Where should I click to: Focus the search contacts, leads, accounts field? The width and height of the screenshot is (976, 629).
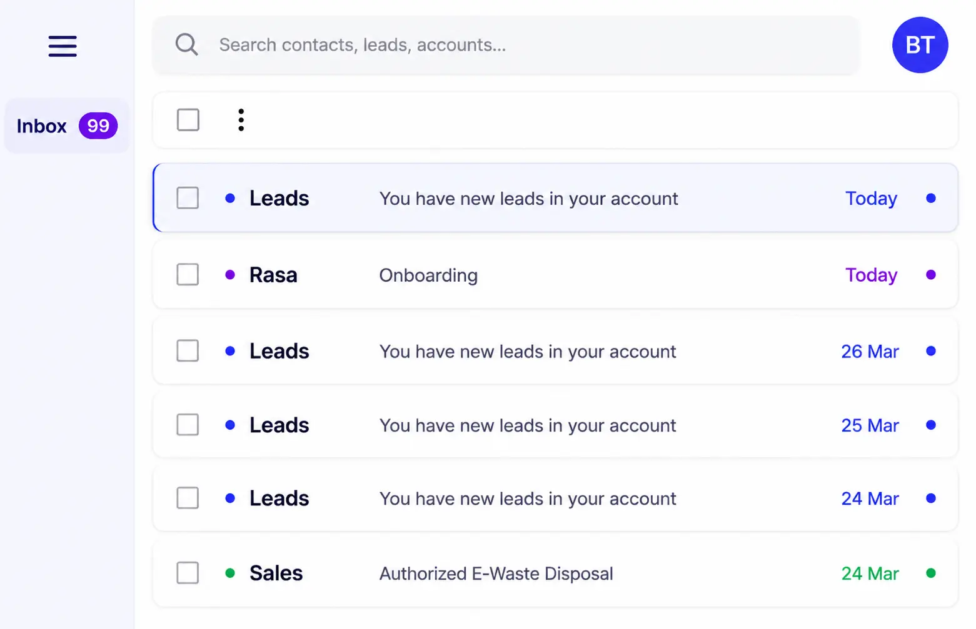(506, 45)
